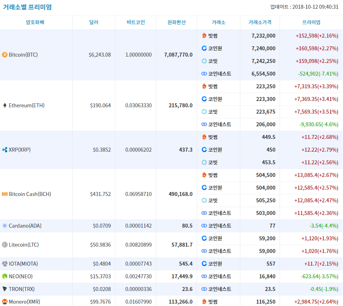Click the Cardano premium -3.54(-4.4%)
The width and height of the screenshot is (343, 306).
324,226
